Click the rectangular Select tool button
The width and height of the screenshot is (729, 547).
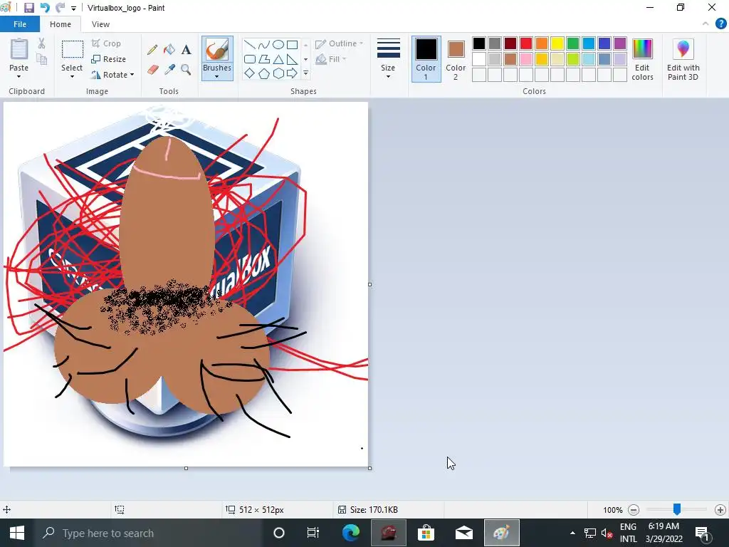click(x=72, y=50)
